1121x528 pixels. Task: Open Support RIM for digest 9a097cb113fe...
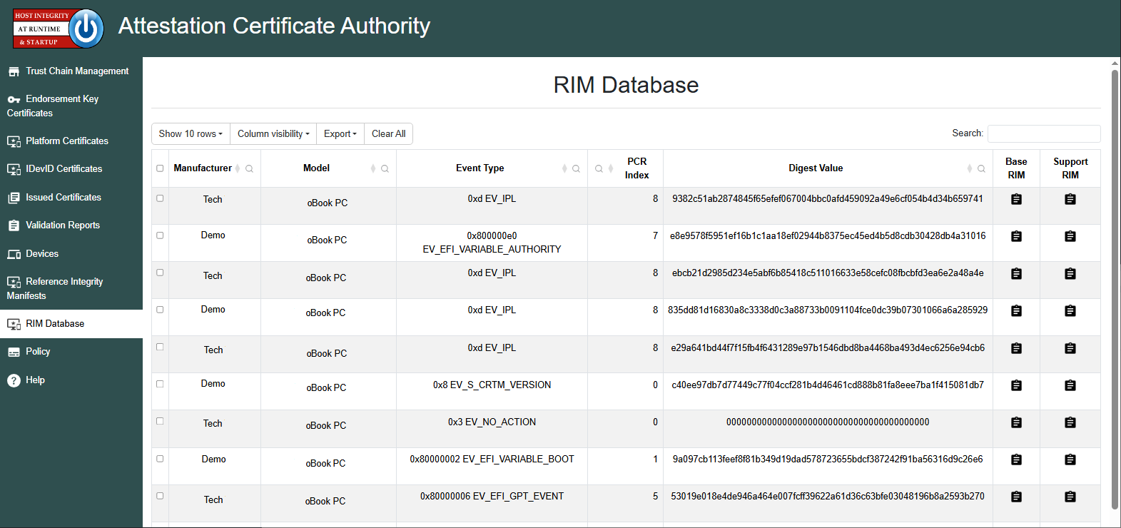1070,460
